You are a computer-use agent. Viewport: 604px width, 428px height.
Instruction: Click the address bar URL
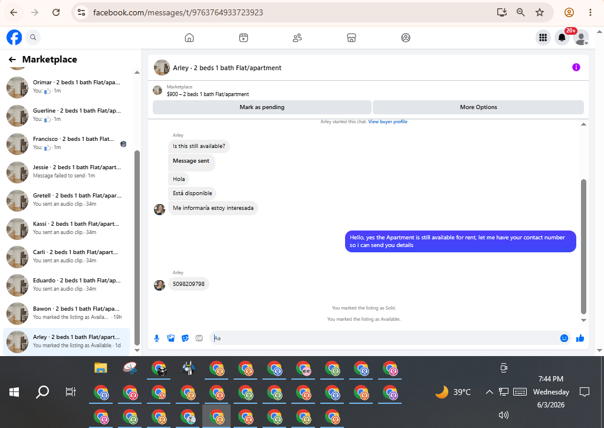pyautogui.click(x=178, y=12)
